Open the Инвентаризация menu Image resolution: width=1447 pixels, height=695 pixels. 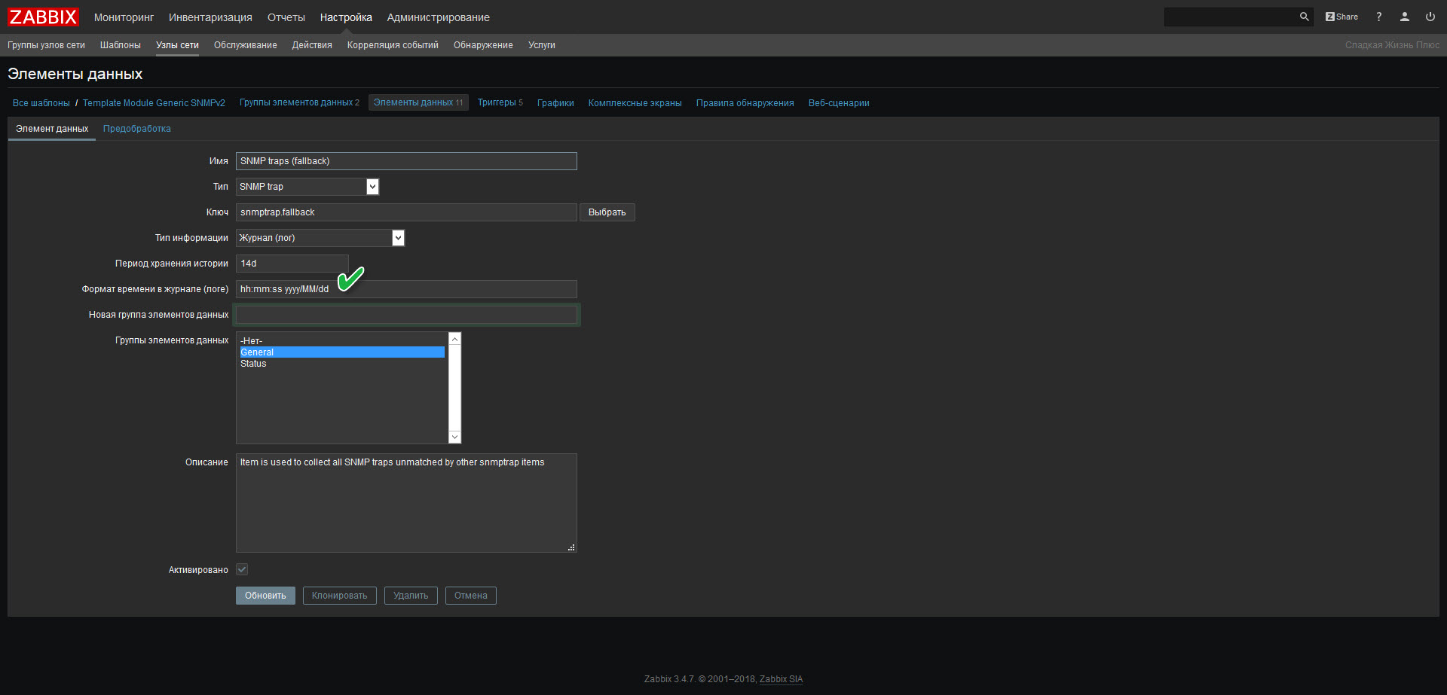click(210, 17)
